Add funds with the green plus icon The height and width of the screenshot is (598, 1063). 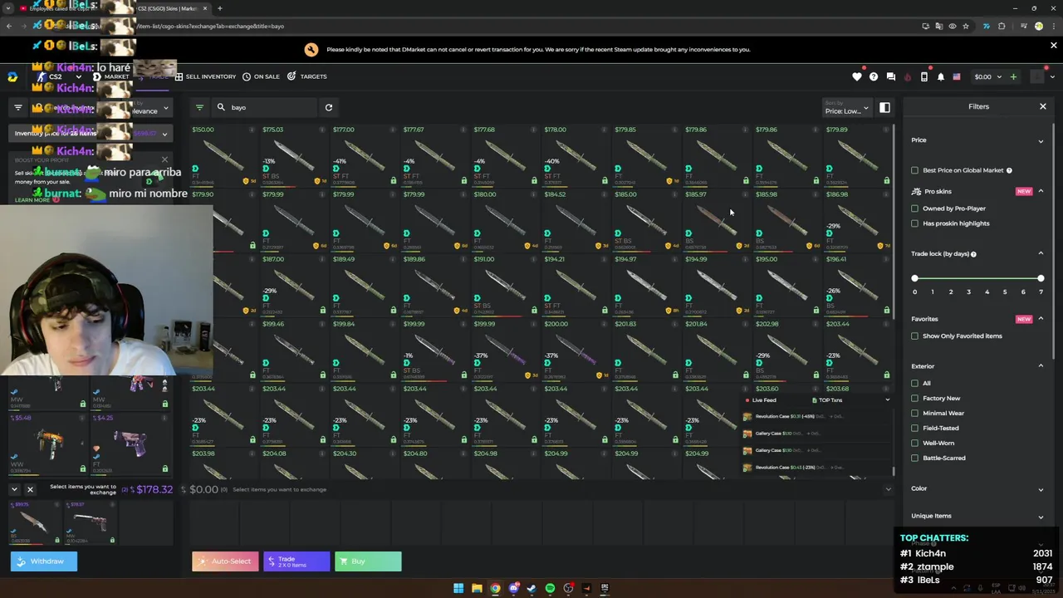pos(1013,76)
